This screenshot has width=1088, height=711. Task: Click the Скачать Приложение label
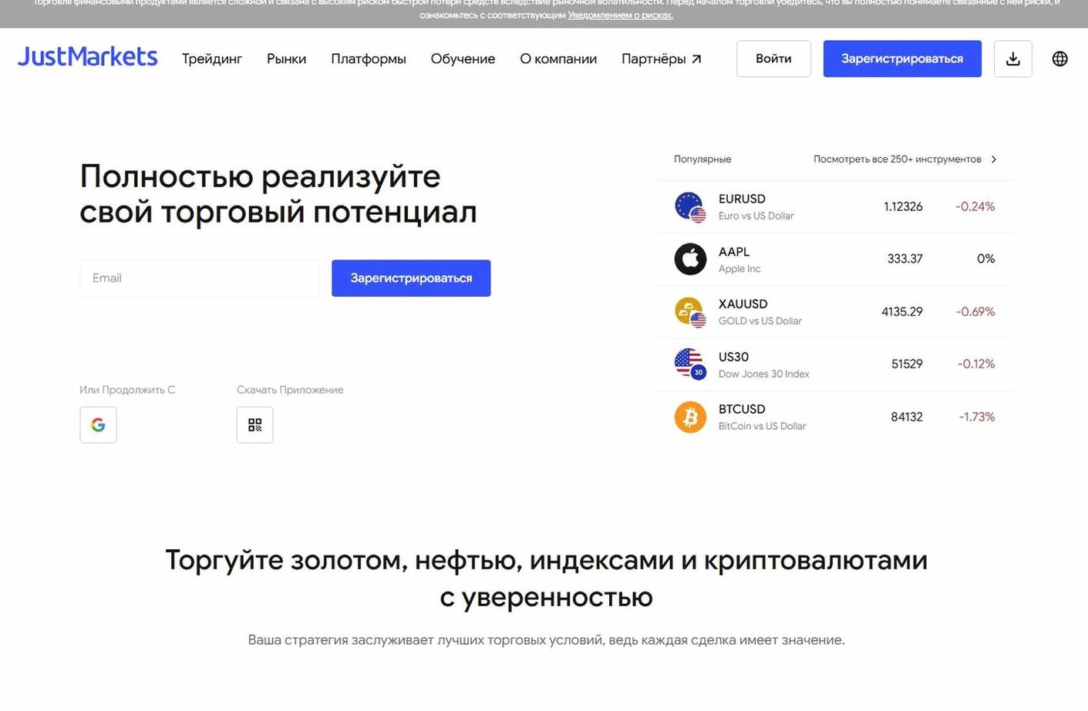[290, 390]
